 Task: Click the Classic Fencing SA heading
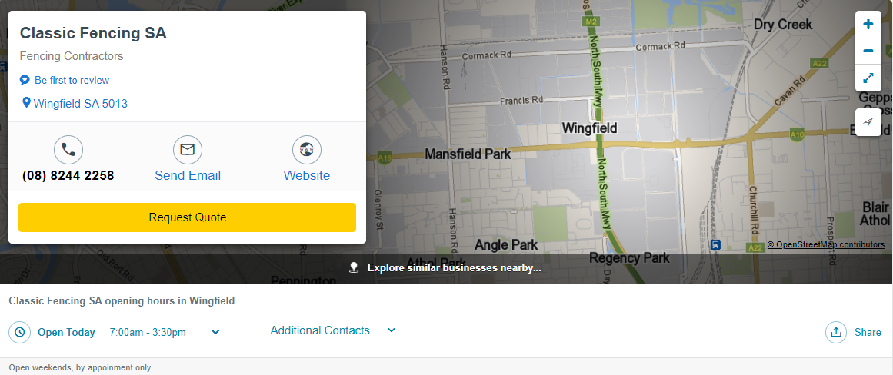(93, 33)
